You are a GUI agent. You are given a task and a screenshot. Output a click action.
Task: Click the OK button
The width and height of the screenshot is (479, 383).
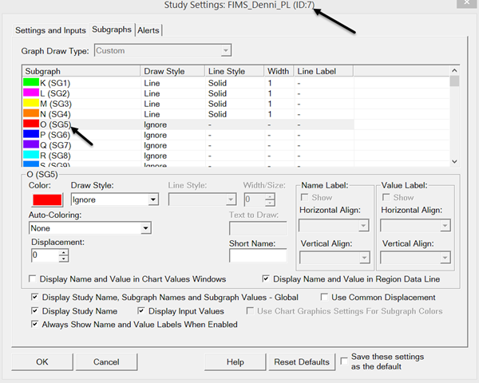point(42,361)
